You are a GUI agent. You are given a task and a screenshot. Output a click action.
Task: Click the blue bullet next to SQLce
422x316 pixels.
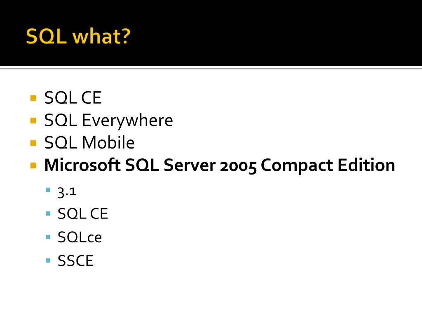pos(48,237)
